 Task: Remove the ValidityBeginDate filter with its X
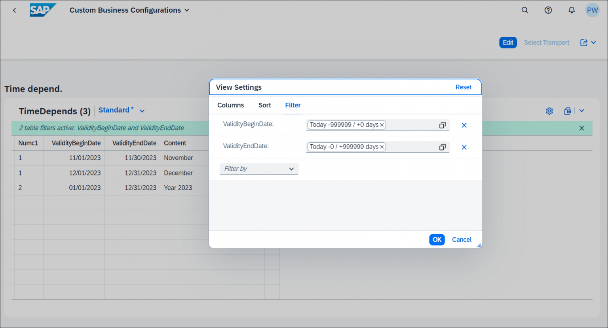[464, 125]
